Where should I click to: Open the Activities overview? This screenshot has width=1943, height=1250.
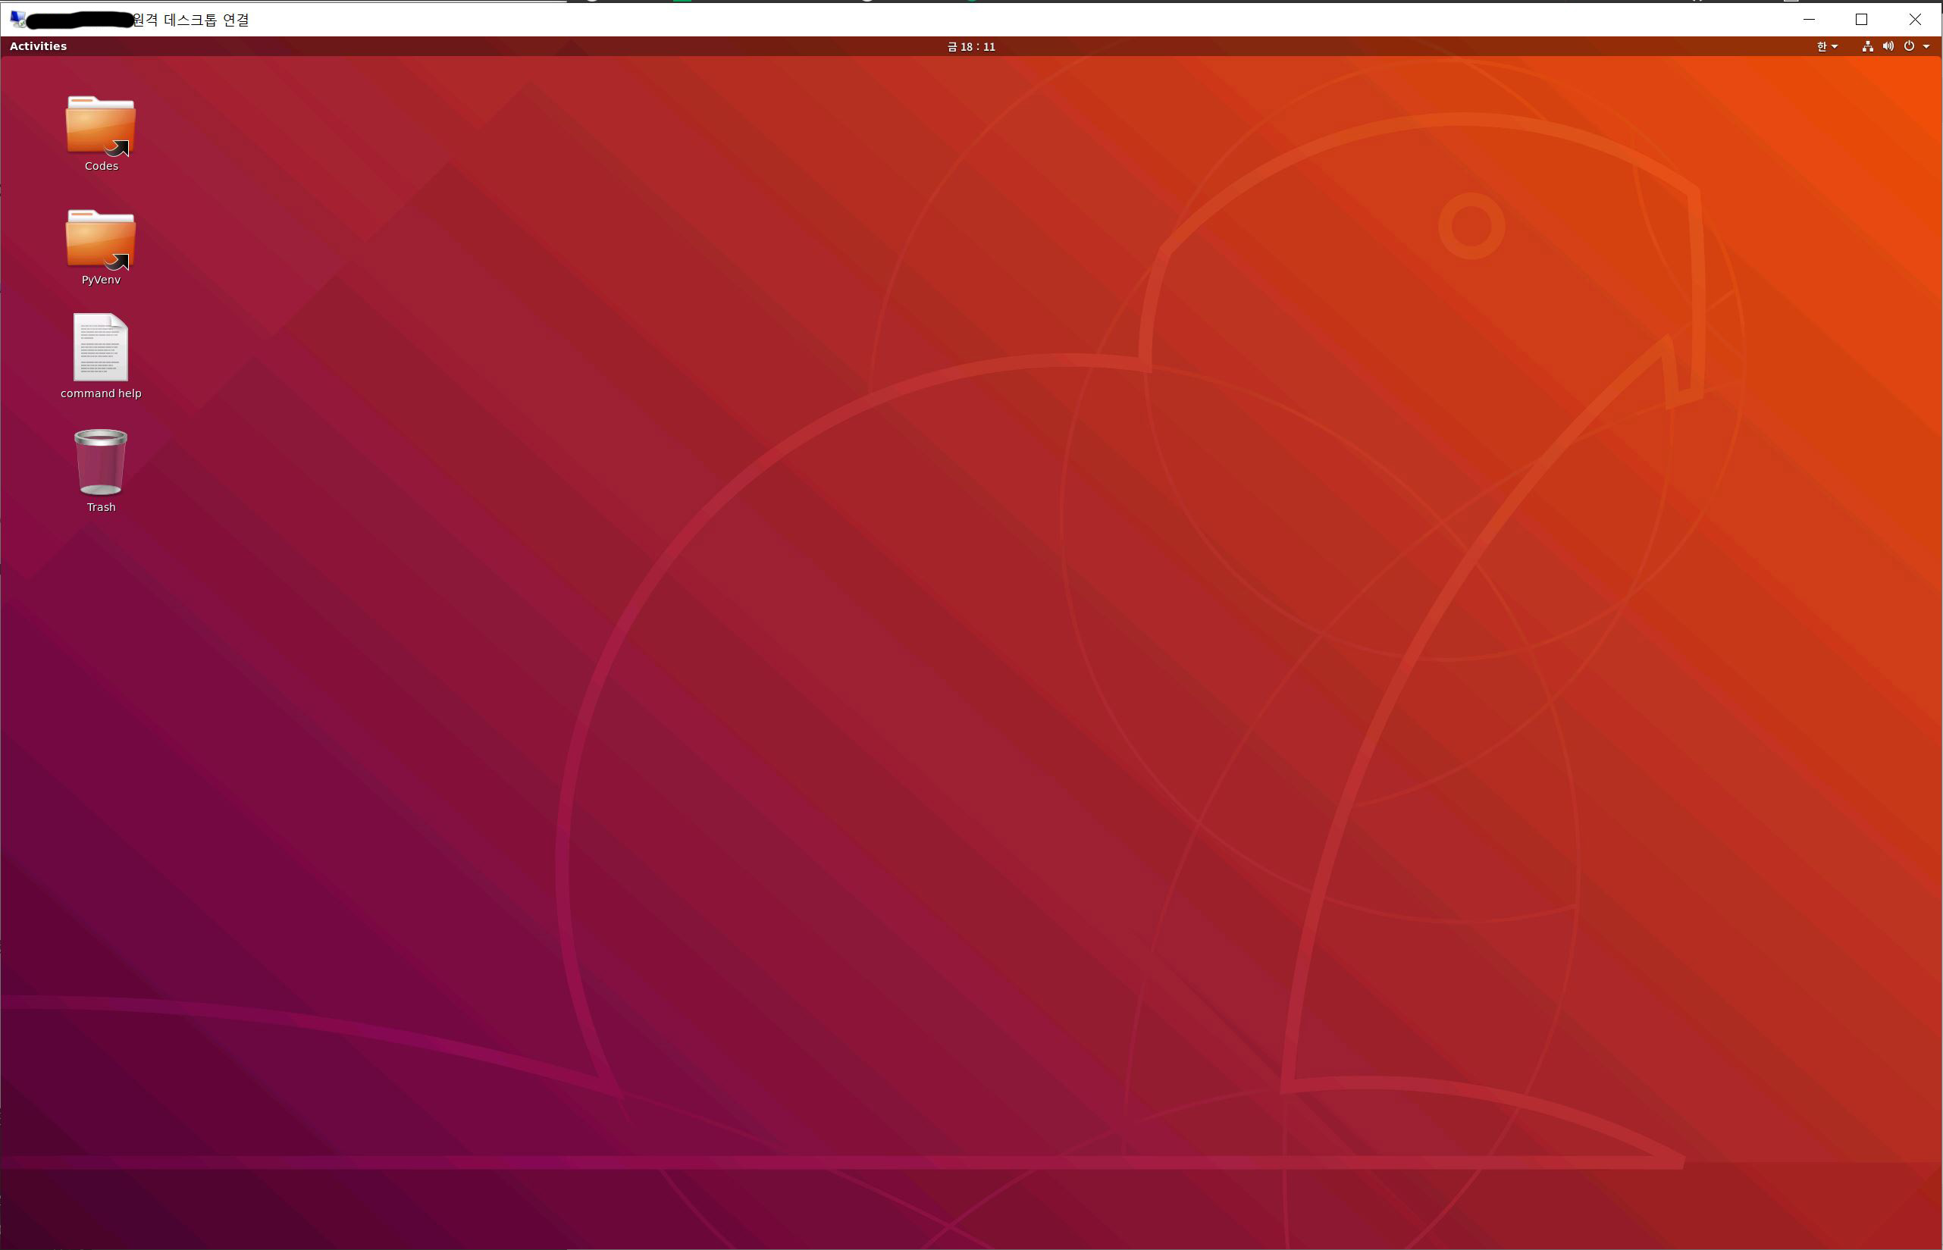38,46
